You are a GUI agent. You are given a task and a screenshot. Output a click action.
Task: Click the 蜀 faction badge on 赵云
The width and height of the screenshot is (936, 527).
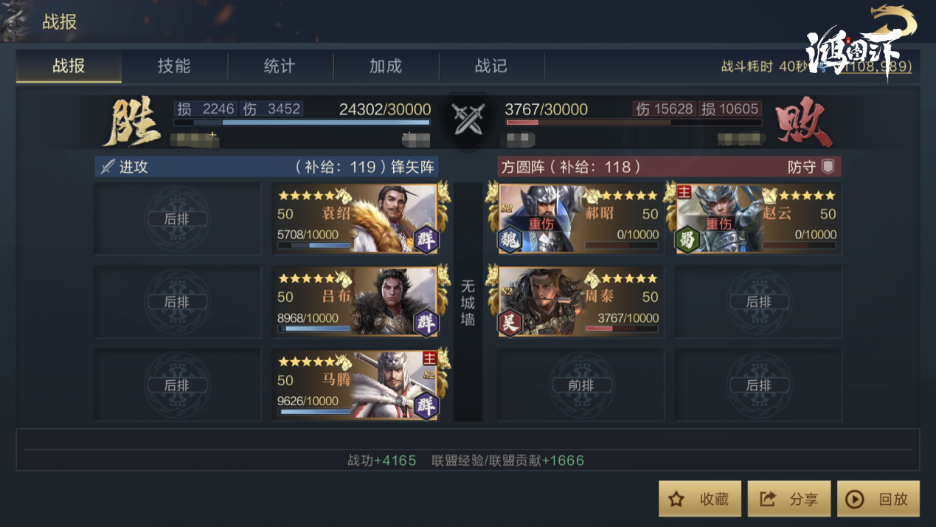point(687,239)
